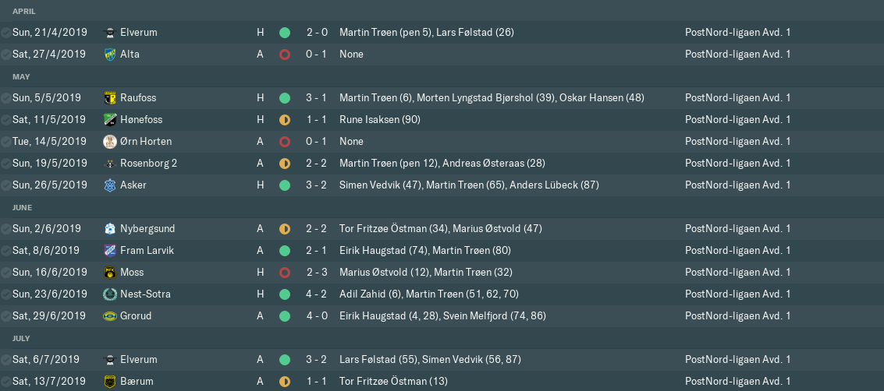Click the Grorud club badge

pos(109,316)
